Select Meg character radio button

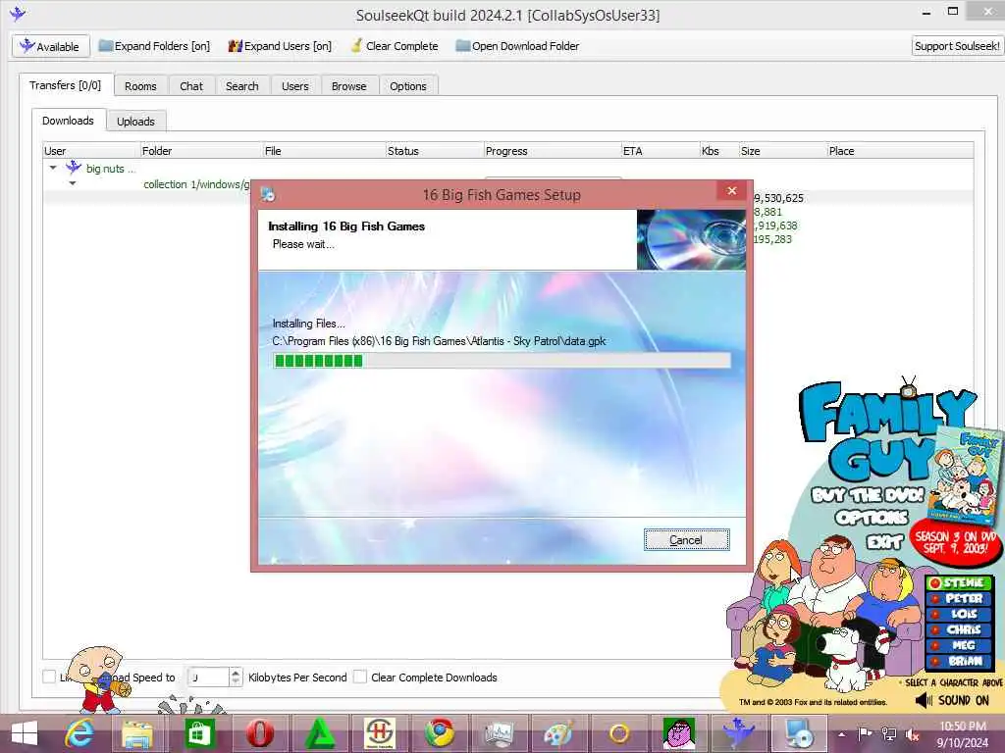coord(934,646)
